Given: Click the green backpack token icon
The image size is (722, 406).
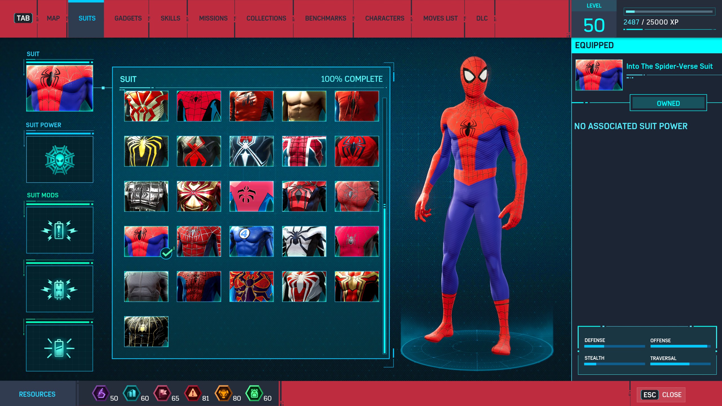Looking at the screenshot, I should pos(254,393).
